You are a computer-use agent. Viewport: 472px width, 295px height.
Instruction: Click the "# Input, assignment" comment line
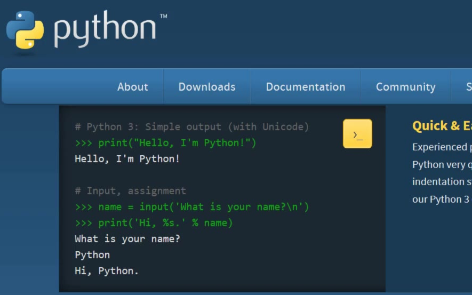pos(131,191)
